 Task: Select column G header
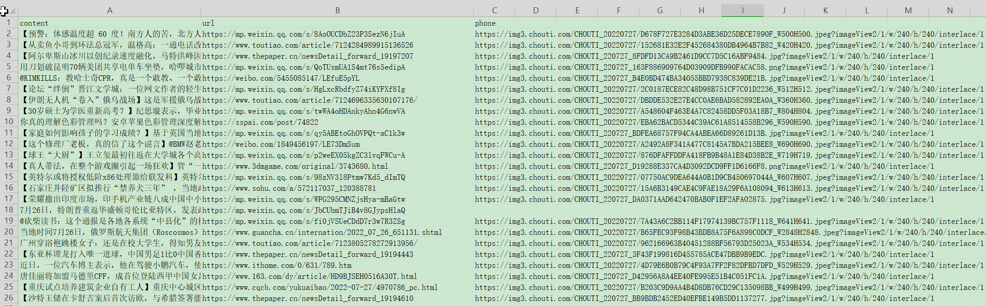[660, 10]
